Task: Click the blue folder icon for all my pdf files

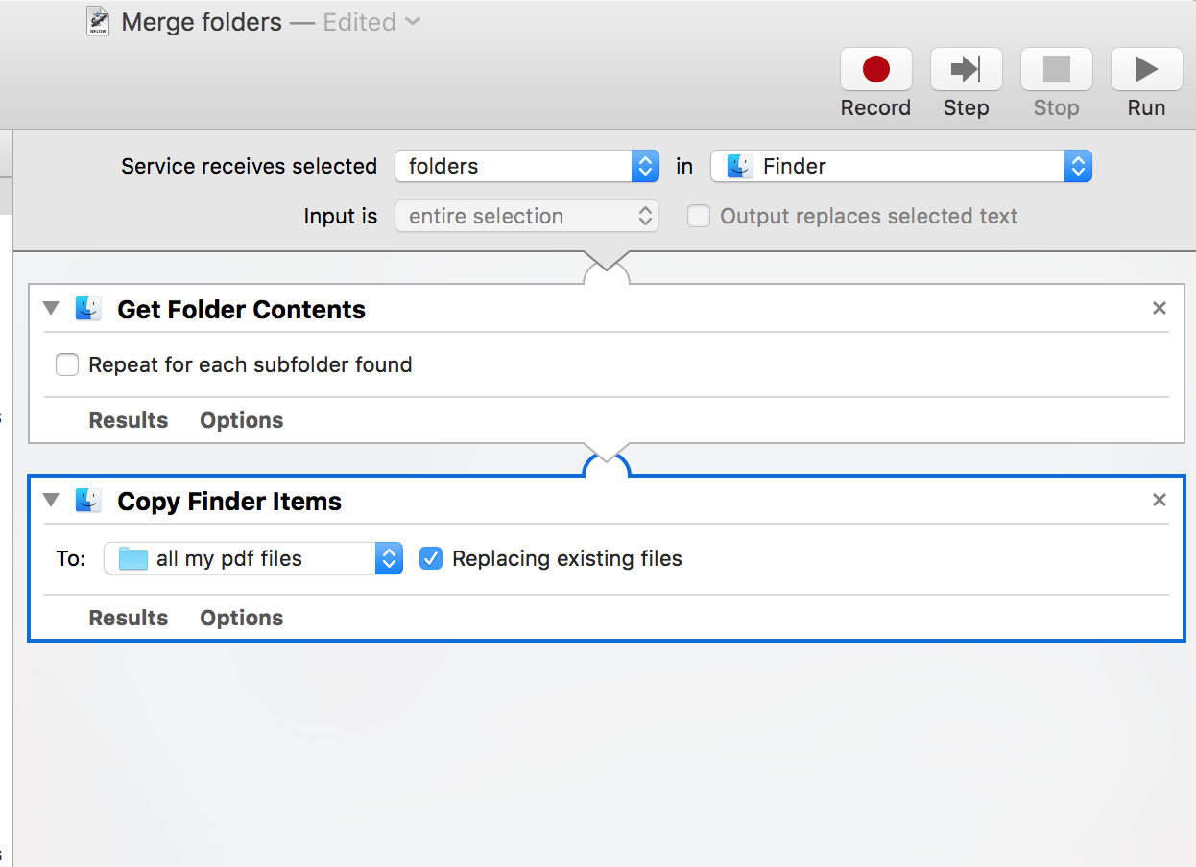Action: pos(132,557)
